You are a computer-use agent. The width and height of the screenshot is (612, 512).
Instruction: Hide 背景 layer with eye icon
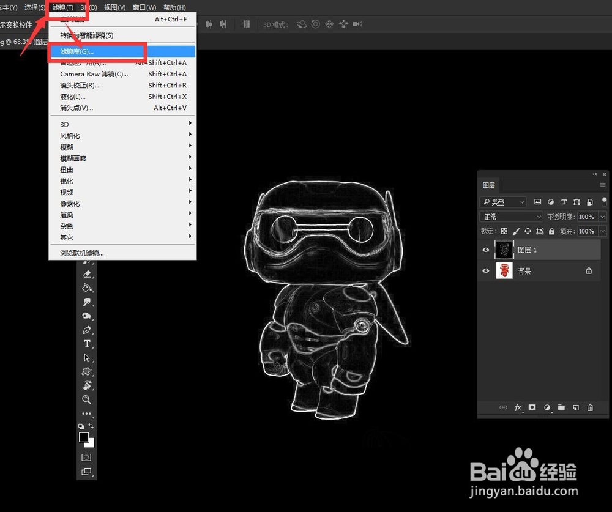(485, 271)
